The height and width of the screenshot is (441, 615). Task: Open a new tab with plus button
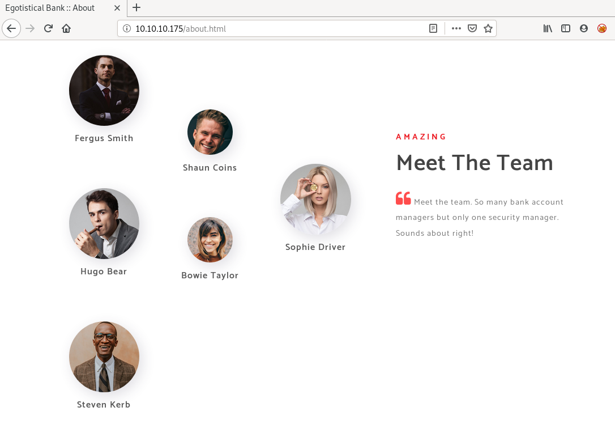(x=136, y=8)
